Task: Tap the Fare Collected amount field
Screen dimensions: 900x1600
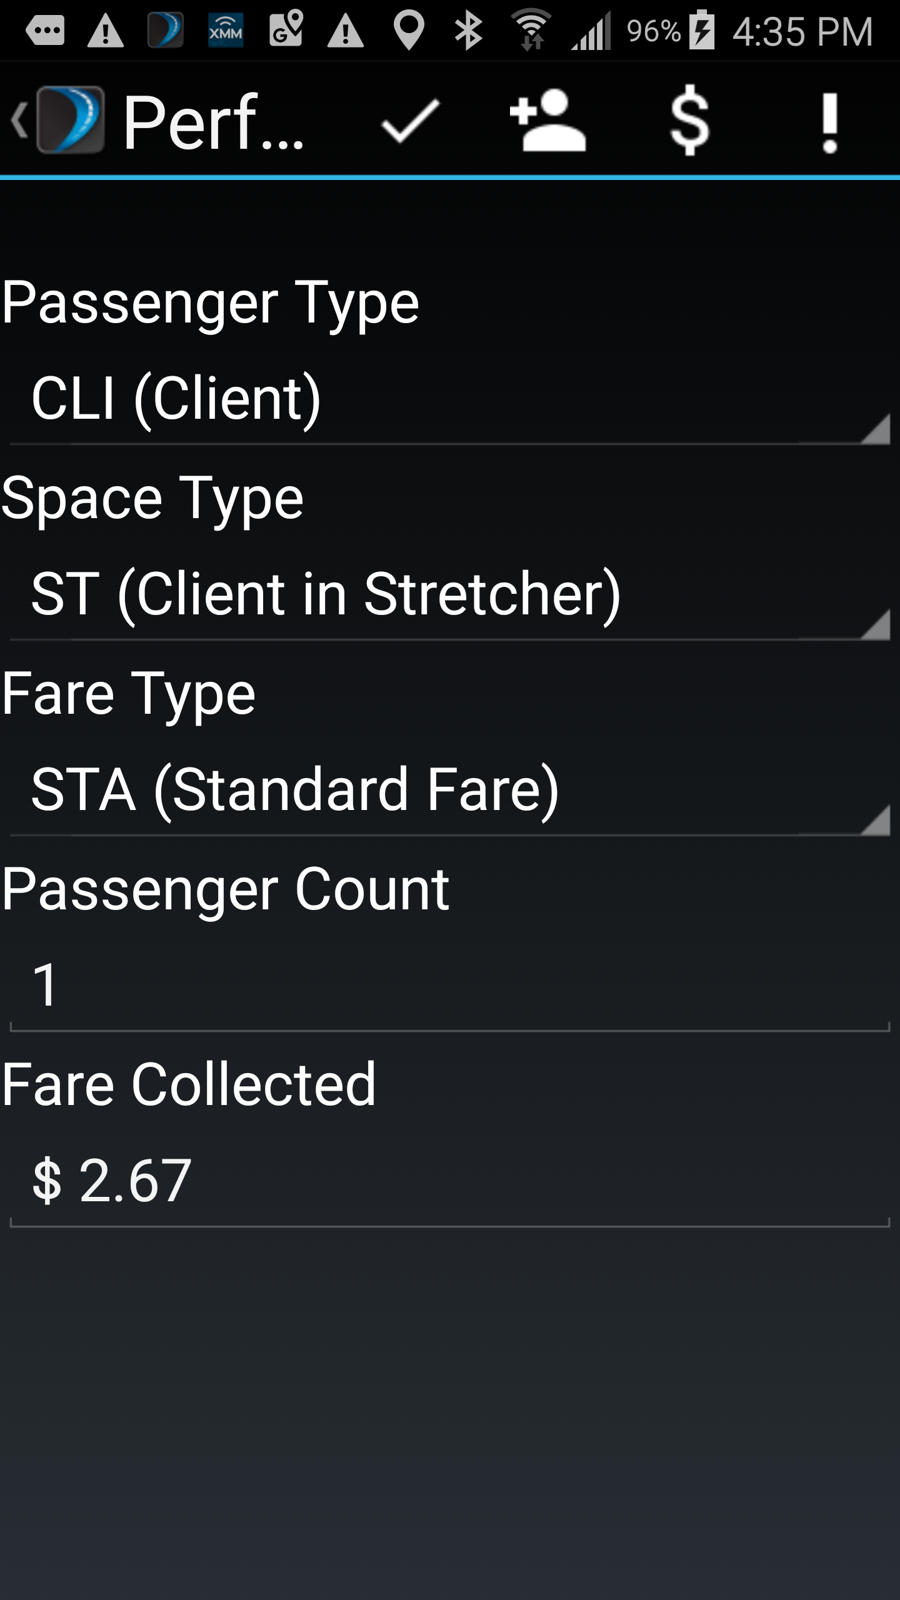Action: click(450, 1181)
